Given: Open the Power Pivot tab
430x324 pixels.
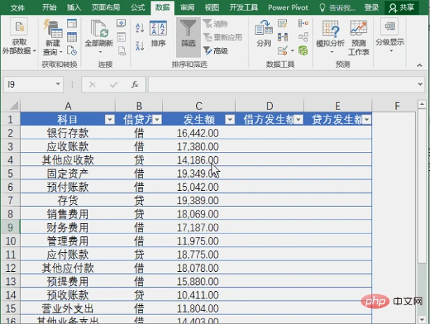Looking at the screenshot, I should coord(288,8).
